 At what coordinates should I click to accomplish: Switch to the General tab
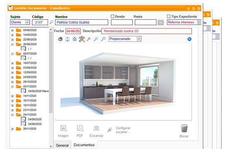pos(62,145)
